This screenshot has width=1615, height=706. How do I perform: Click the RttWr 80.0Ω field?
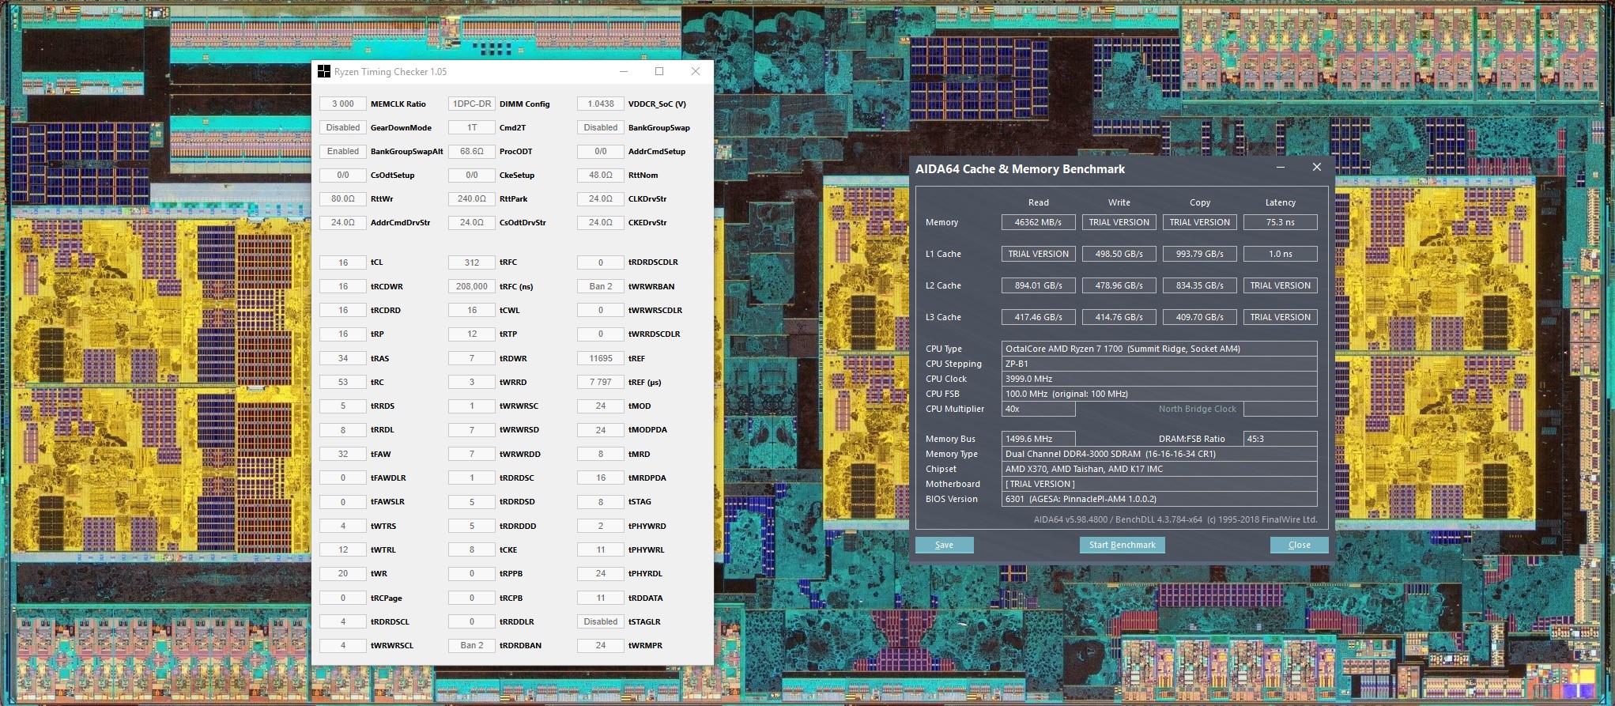343,198
